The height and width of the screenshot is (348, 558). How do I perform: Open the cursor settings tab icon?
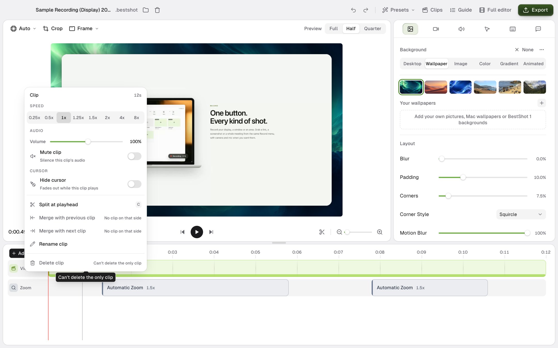[x=487, y=29]
